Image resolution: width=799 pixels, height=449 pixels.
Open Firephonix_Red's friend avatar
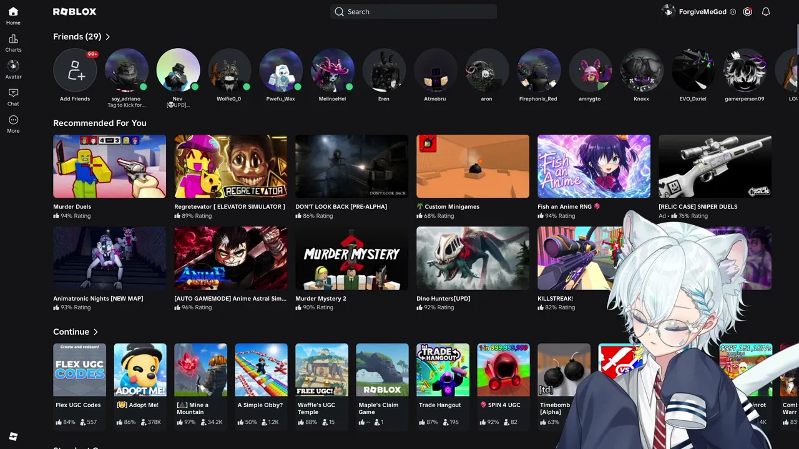coord(539,70)
